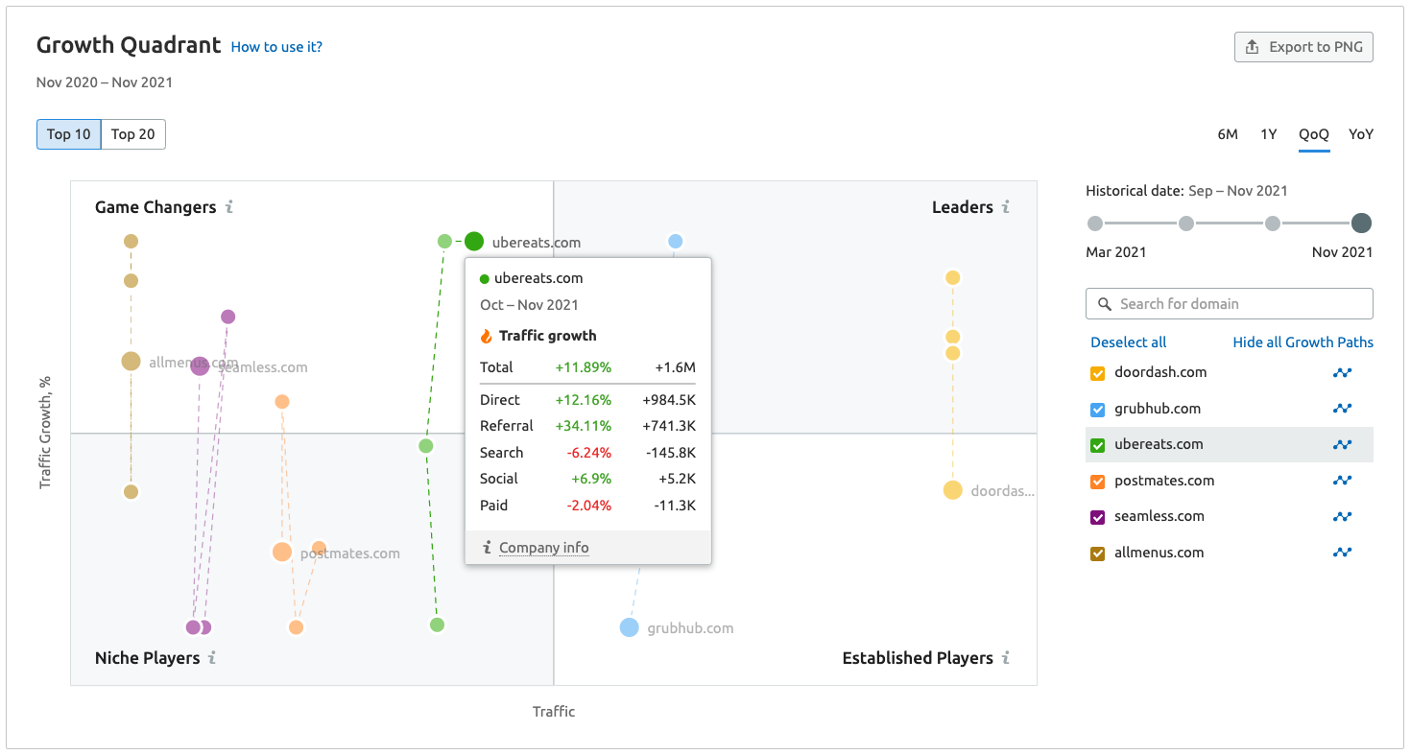Image resolution: width=1410 pixels, height=754 pixels.
Task: Click Hide all Growth Paths
Action: 1302,342
